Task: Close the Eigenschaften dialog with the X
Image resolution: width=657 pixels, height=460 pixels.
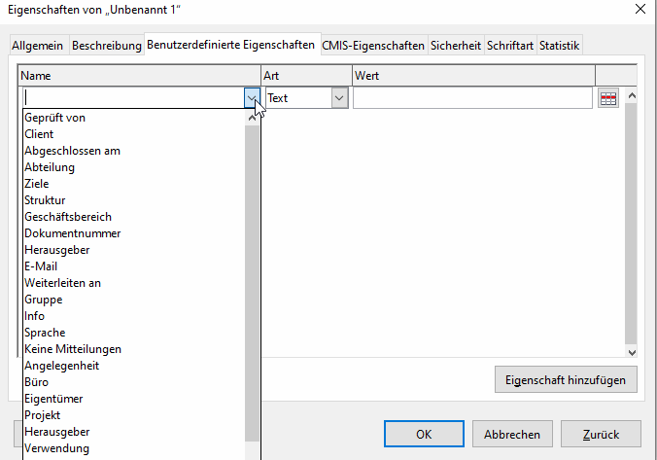Action: (x=640, y=9)
